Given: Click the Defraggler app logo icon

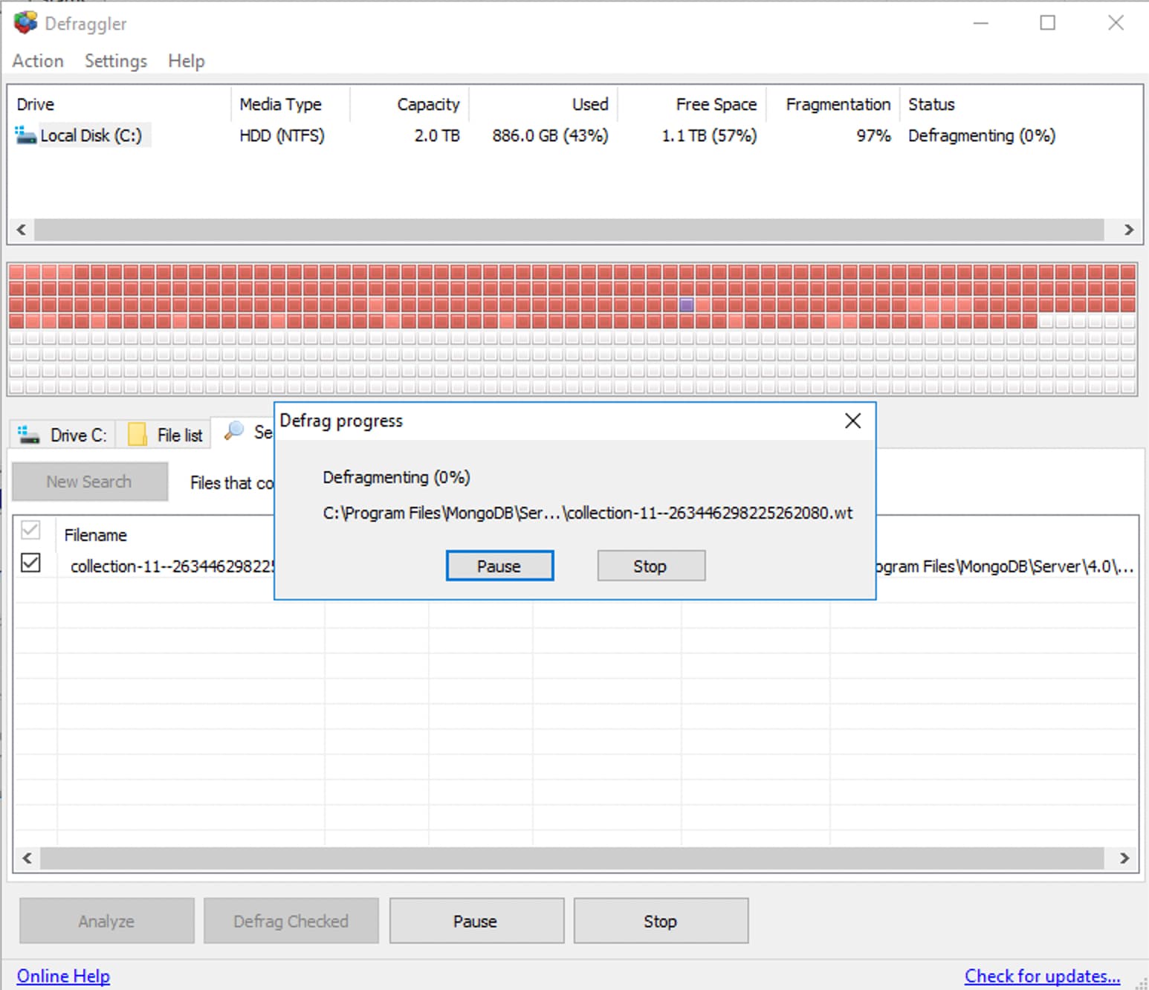Looking at the screenshot, I should coord(25,23).
